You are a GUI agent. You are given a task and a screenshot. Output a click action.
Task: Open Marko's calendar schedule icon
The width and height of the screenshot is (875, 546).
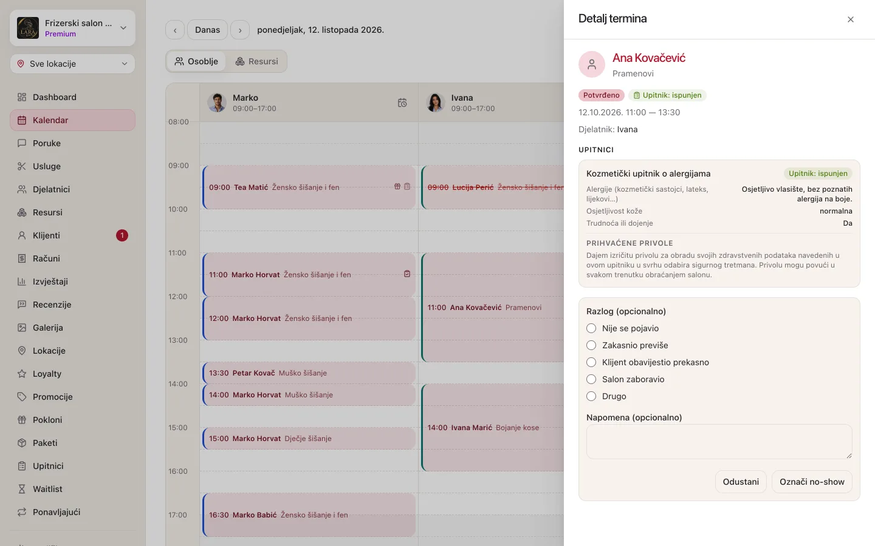click(x=402, y=103)
